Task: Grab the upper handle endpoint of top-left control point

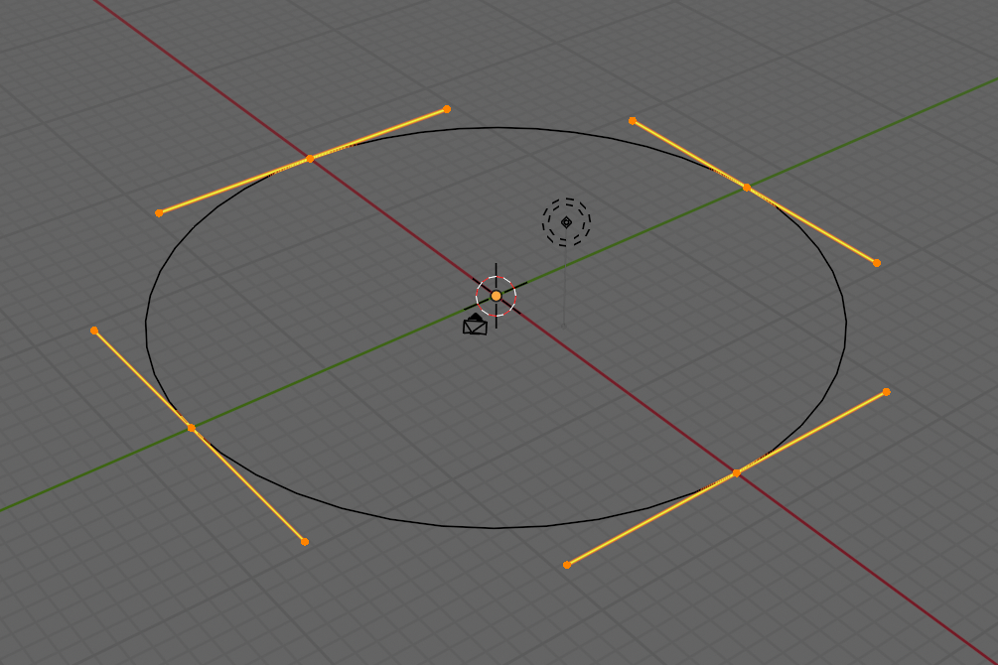Action: tap(447, 109)
